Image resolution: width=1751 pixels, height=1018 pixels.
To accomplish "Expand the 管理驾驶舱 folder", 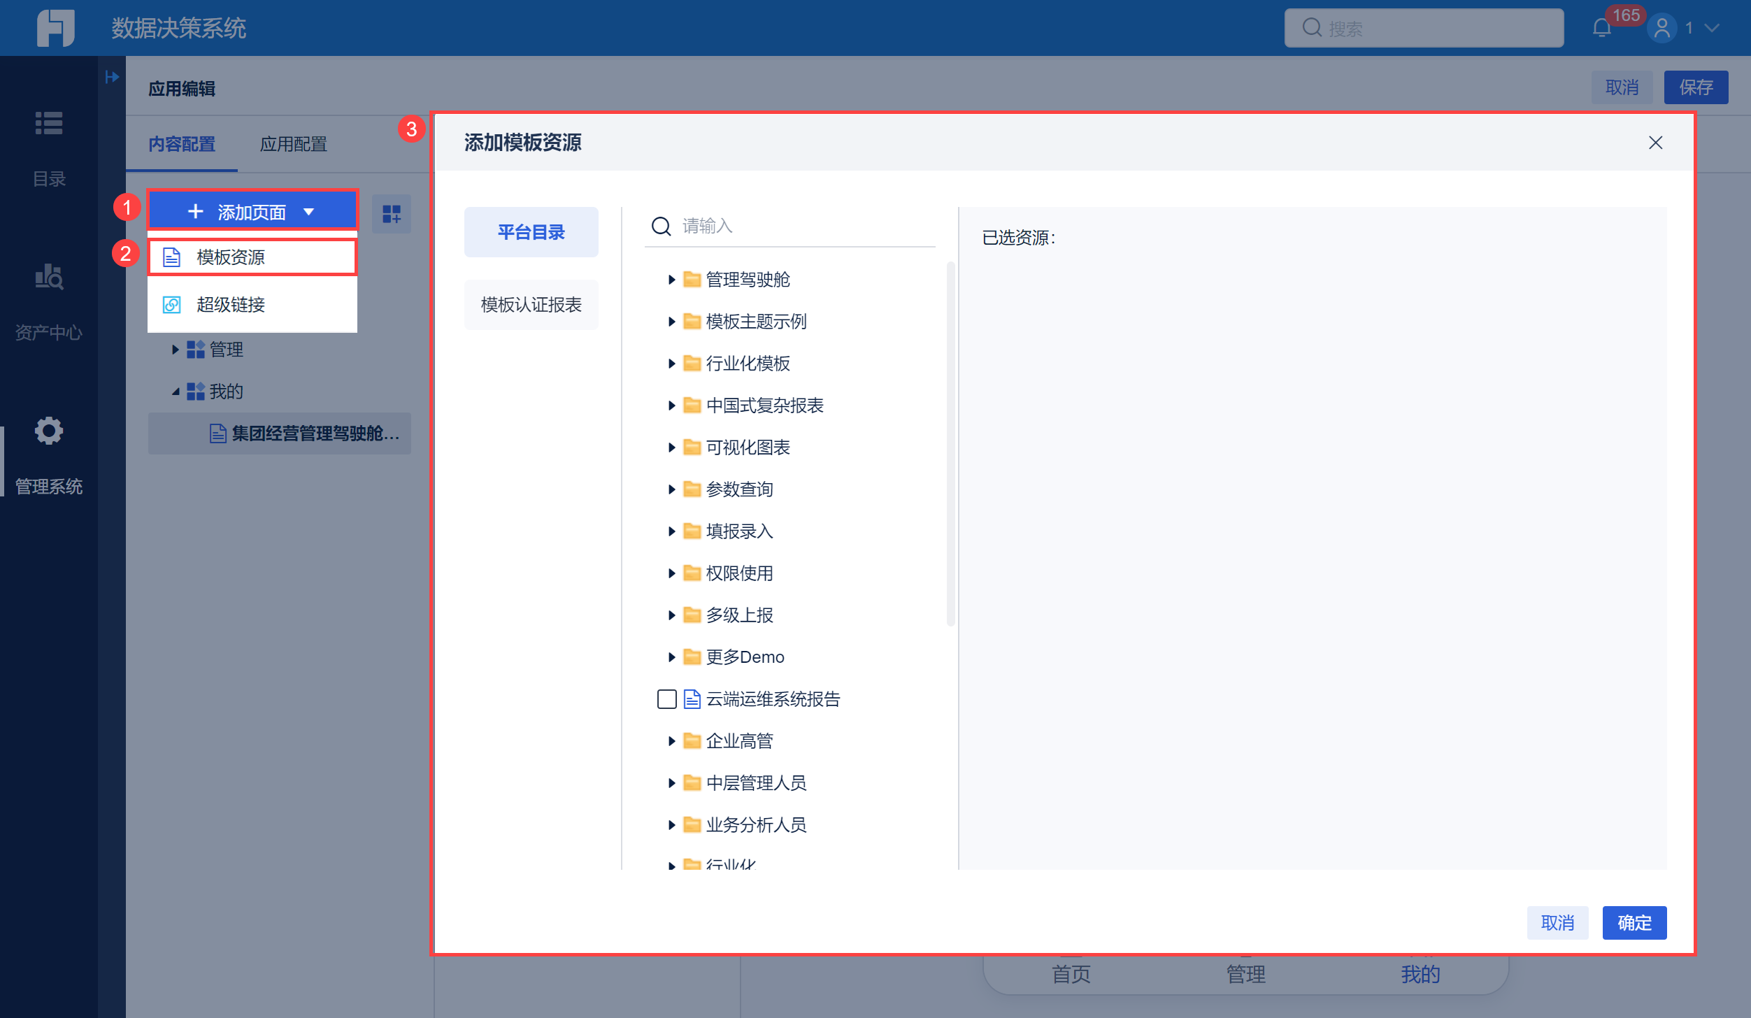I will [x=671, y=280].
